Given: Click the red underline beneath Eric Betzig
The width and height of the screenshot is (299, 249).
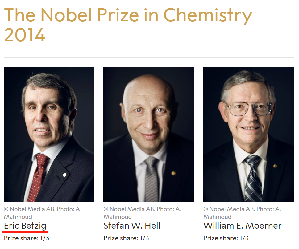Looking at the screenshot, I should pyautogui.click(x=25, y=231).
